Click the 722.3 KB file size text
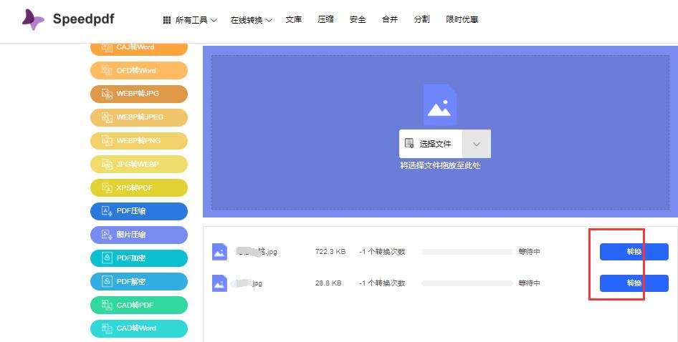Viewport: 678px width, 342px height. click(x=330, y=252)
